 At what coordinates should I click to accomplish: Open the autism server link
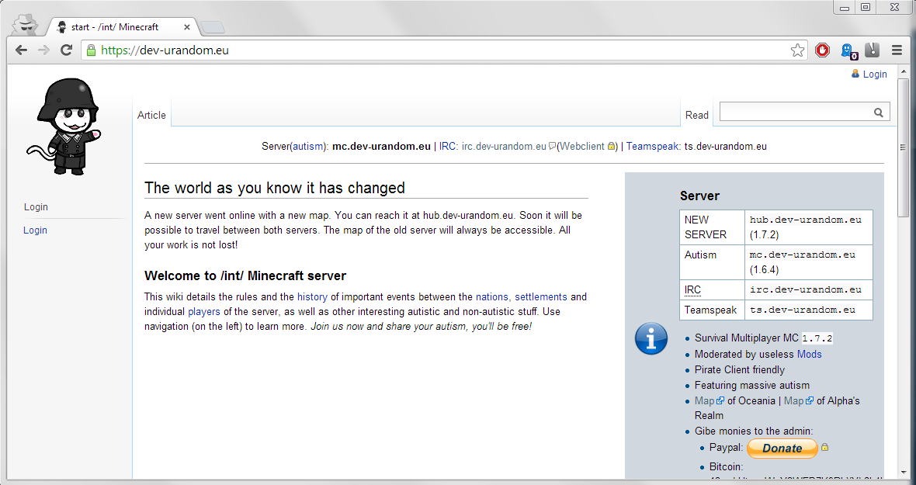coord(307,147)
